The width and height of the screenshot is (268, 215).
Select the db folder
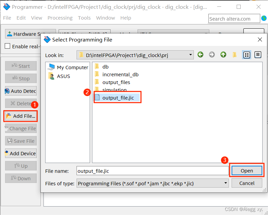[x=101, y=66]
